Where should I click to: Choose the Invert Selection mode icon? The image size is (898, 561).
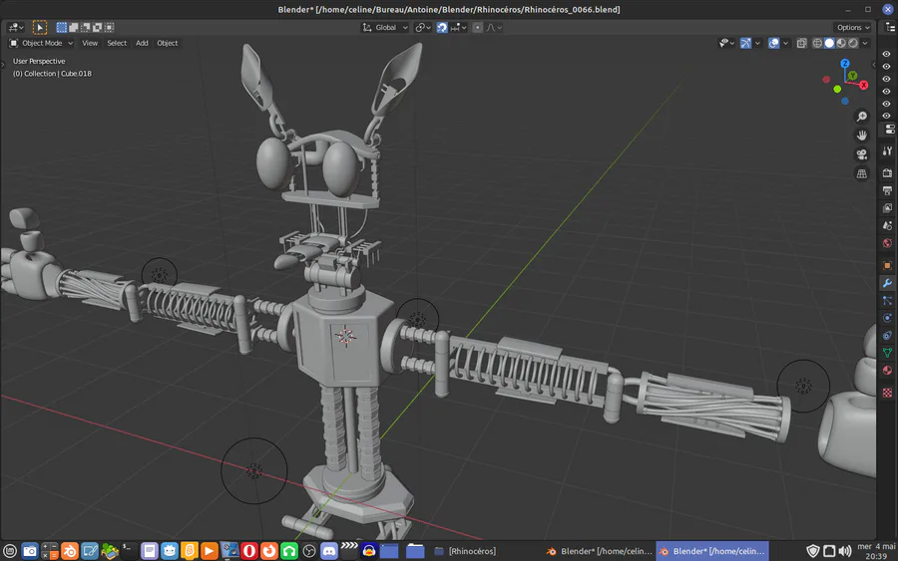98,28
